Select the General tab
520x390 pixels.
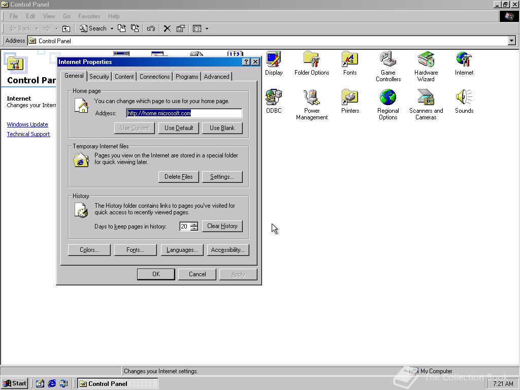click(74, 76)
